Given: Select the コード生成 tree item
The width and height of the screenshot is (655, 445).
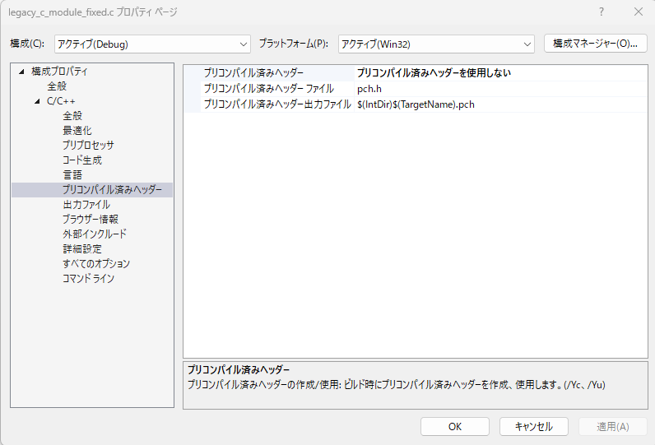Looking at the screenshot, I should [x=82, y=160].
